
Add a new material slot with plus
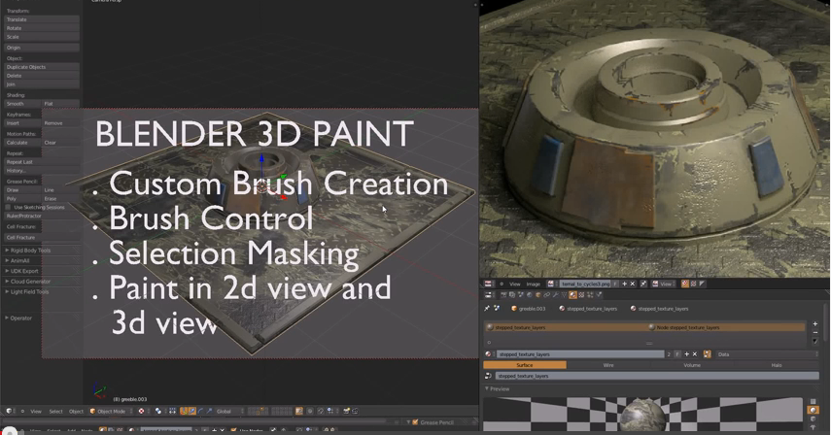pos(815,323)
